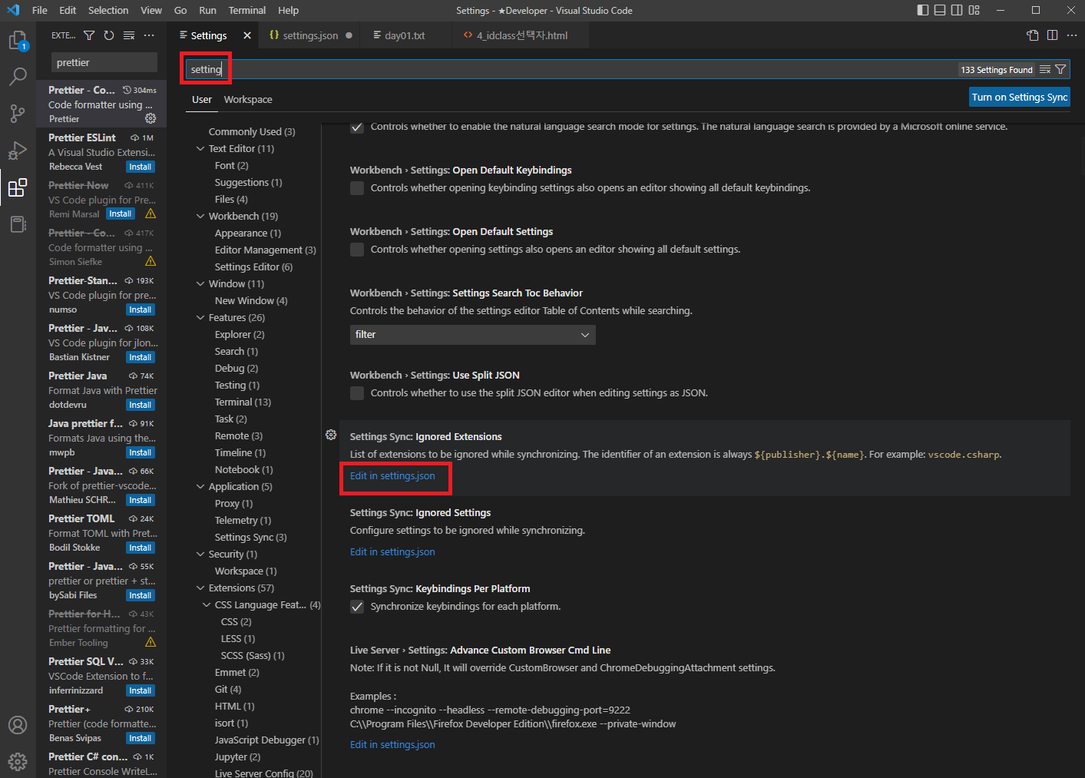This screenshot has width=1085, height=778.
Task: Edit Advance Custom Browser Cmd in settings.json
Action: point(392,744)
